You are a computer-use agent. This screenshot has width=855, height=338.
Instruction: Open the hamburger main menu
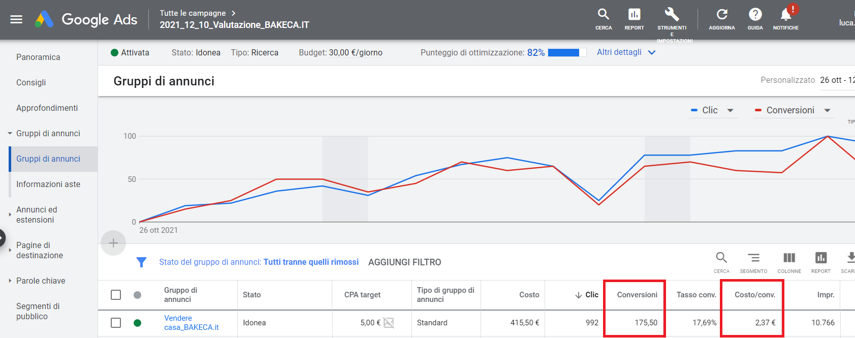[16, 19]
